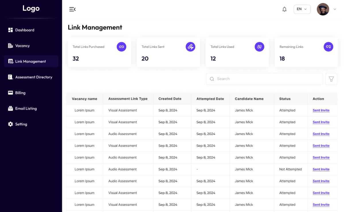Expand the profile menu chevron
The width and height of the screenshot is (344, 212).
(335, 9)
